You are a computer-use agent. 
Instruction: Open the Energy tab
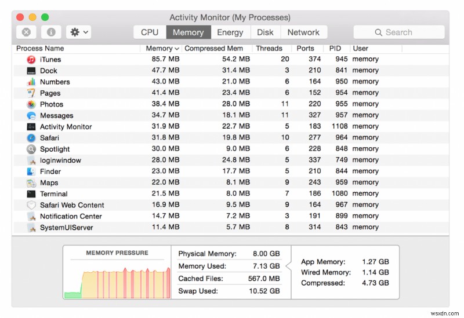point(230,32)
